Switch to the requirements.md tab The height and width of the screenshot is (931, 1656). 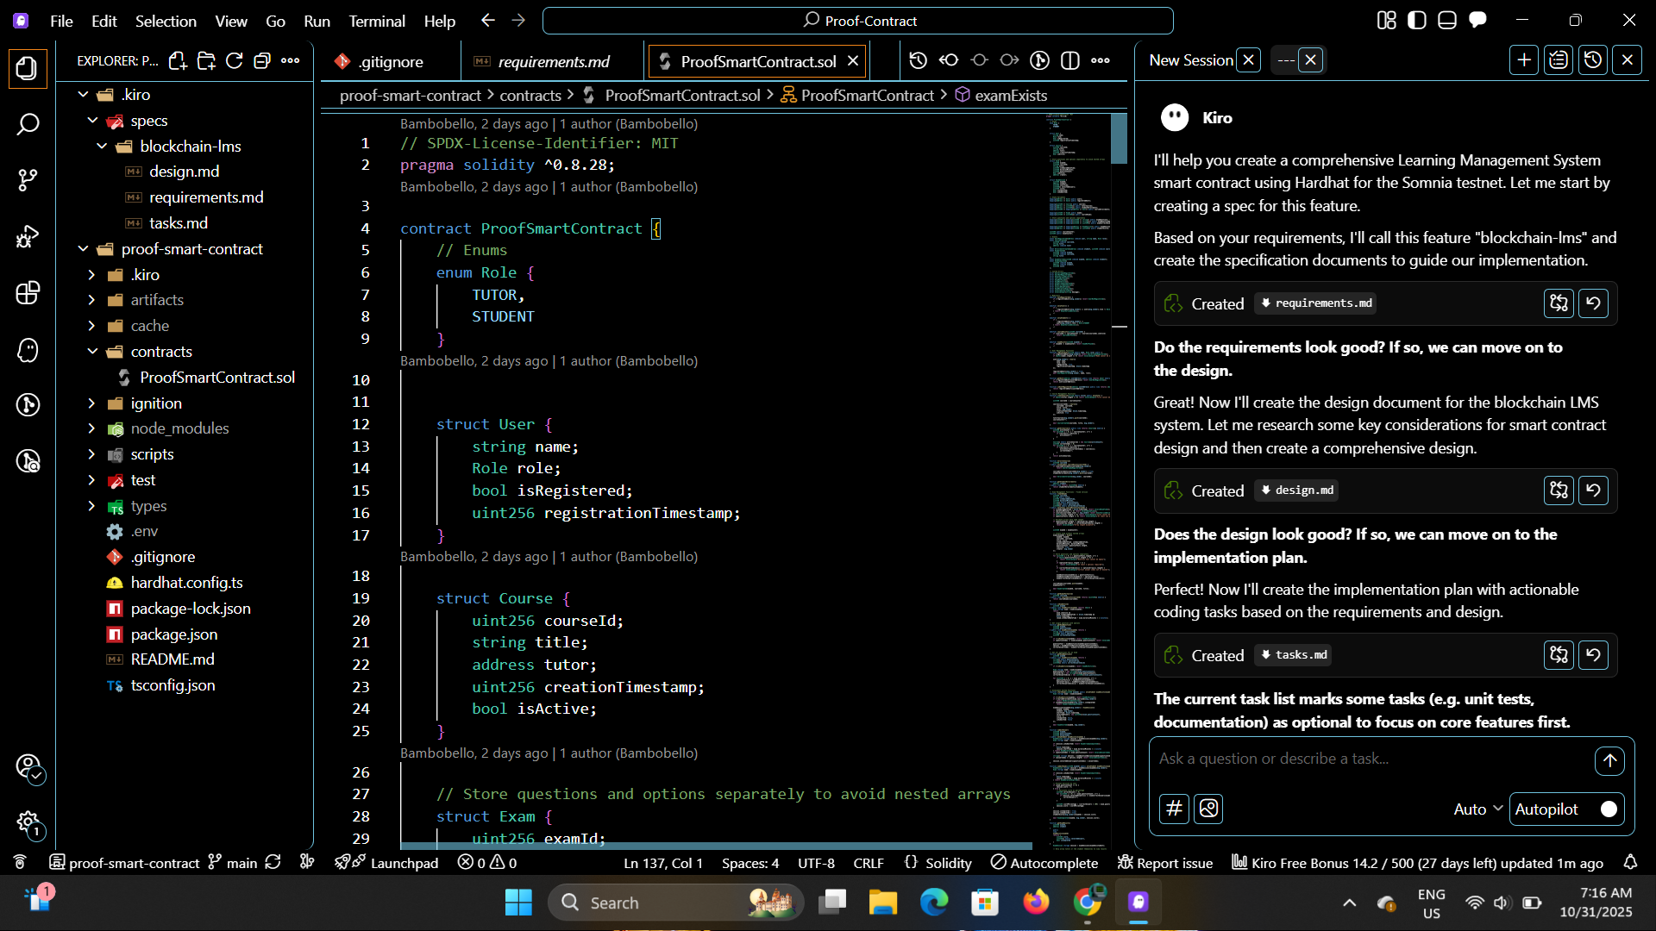(553, 61)
